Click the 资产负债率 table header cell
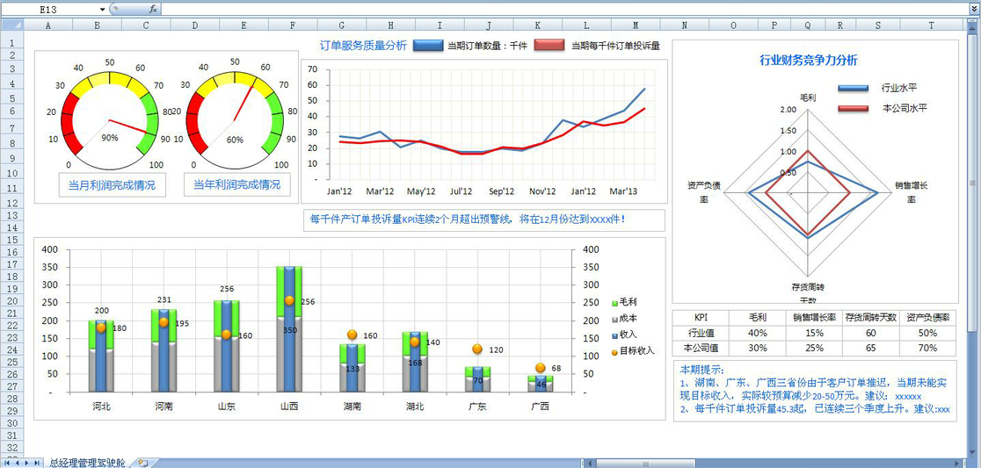The width and height of the screenshot is (981, 468). (x=927, y=318)
